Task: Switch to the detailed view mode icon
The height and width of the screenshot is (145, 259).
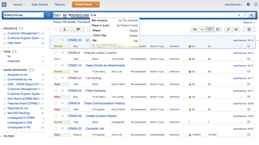Action: click(x=218, y=29)
